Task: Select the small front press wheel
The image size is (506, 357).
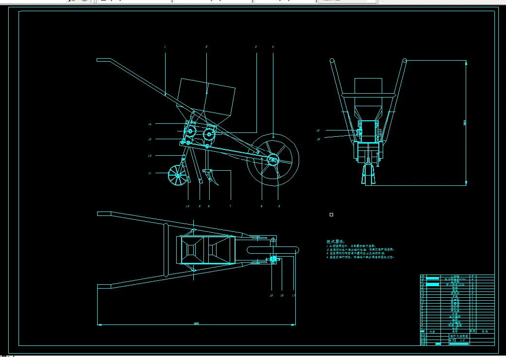Action: coord(178,175)
